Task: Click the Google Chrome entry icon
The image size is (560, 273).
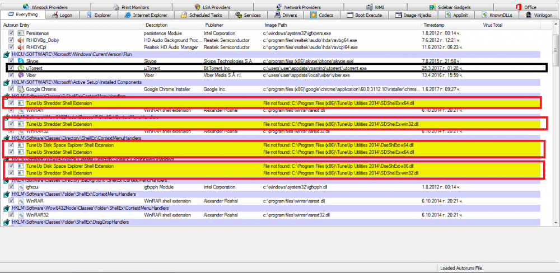Action: click(21, 89)
